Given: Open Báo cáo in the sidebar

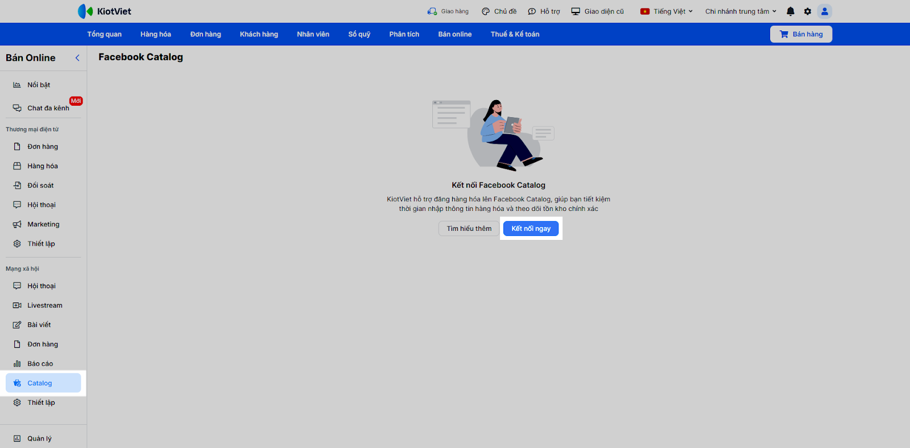Looking at the screenshot, I should coord(43,363).
